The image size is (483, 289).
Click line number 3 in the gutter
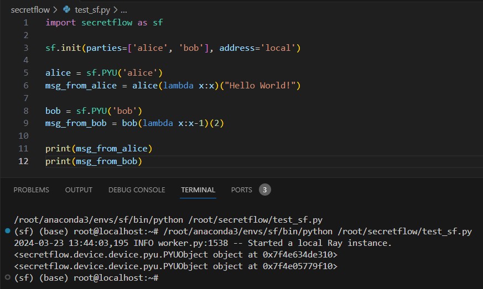click(x=26, y=48)
